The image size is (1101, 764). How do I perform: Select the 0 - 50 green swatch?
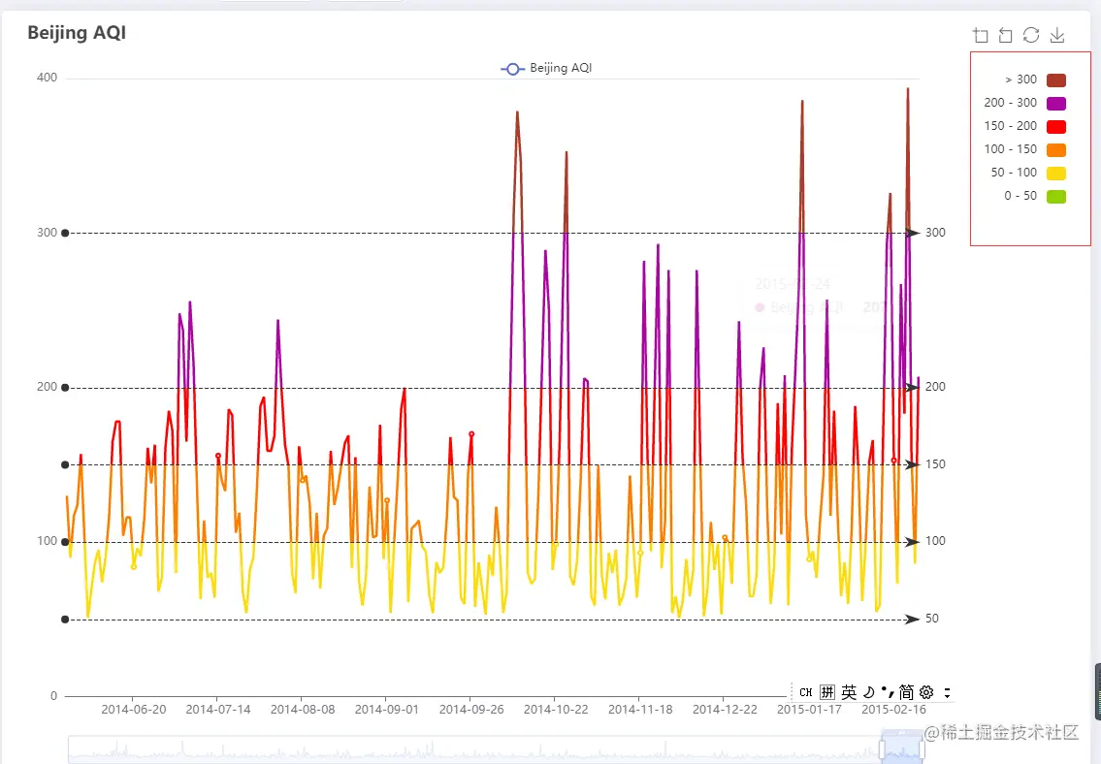[1056, 196]
